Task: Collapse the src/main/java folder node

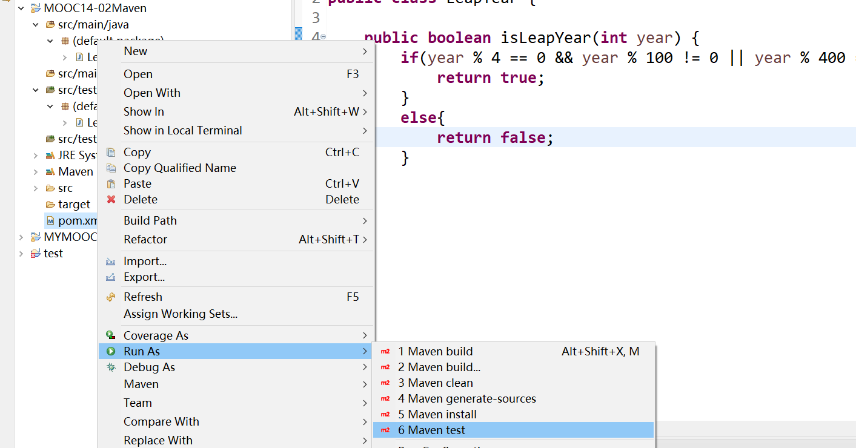Action: 36,25
